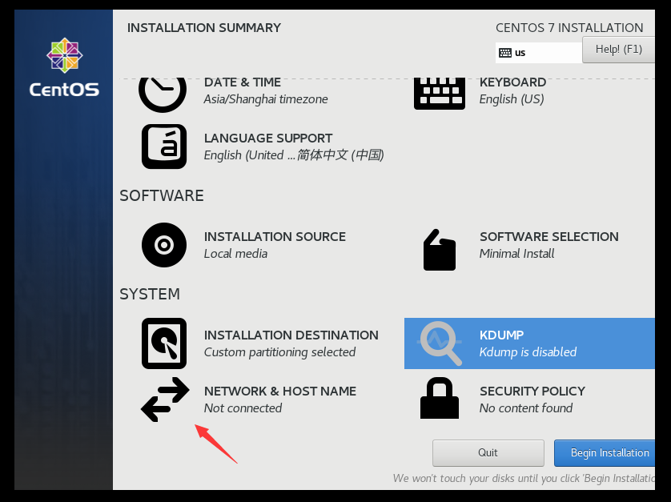Click the Language Support icon
This screenshot has height=502, width=671.
[164, 147]
